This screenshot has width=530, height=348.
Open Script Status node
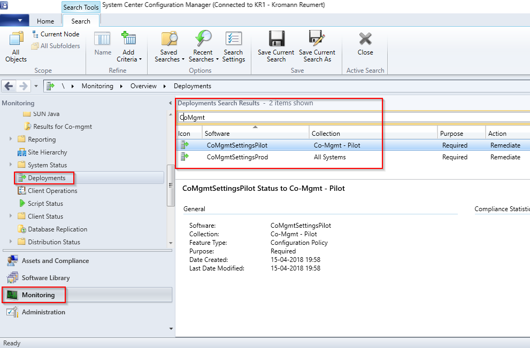[41, 204]
